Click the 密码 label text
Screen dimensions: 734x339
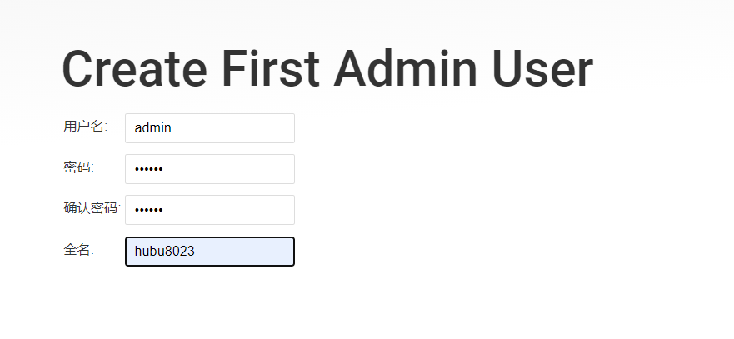tap(78, 167)
